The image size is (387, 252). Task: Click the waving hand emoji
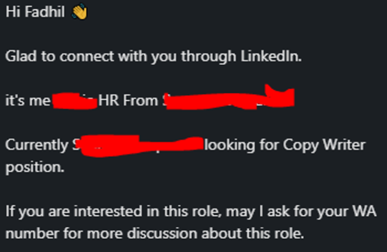click(79, 12)
